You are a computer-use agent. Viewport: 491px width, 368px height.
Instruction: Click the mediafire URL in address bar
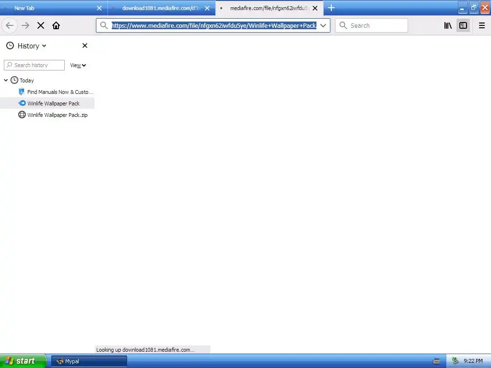pyautogui.click(x=214, y=26)
